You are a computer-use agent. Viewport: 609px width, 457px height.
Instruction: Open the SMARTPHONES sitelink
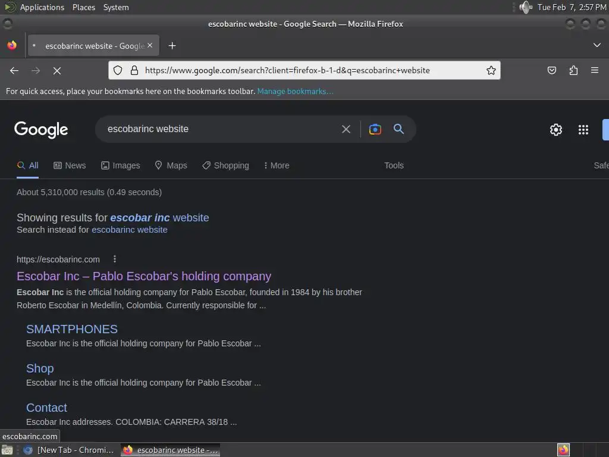(72, 329)
